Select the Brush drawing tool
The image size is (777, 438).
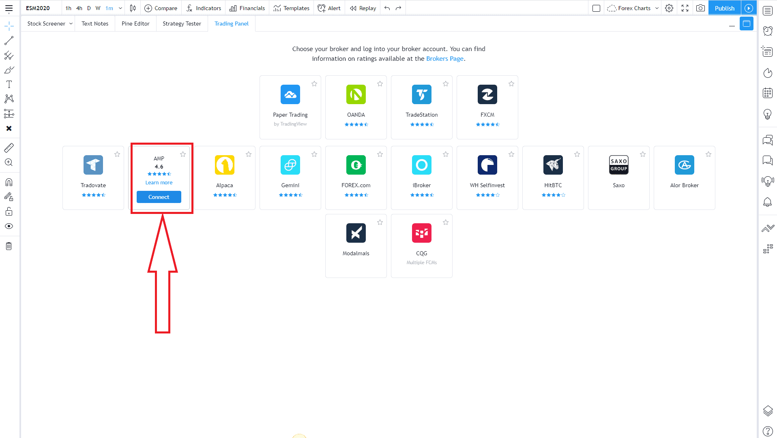[x=9, y=70]
